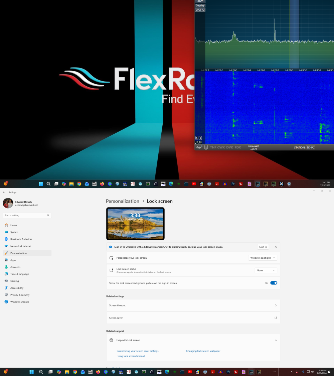Click the 14.292 spike in the spectrum display

275,30
